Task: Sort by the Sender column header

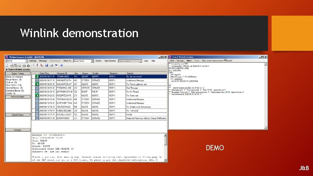Action: tap(100, 73)
